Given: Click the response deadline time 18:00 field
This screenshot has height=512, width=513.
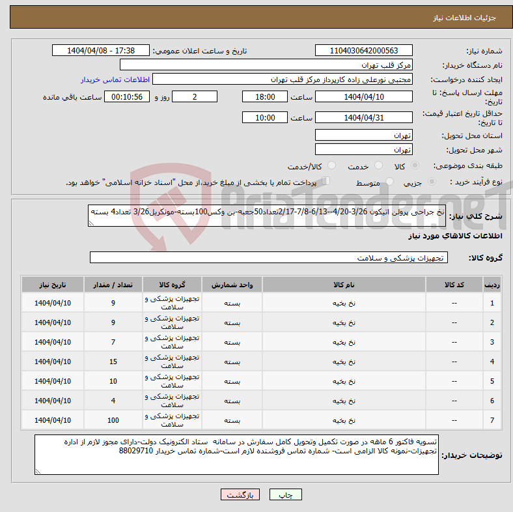Looking at the screenshot, I should [x=265, y=96].
